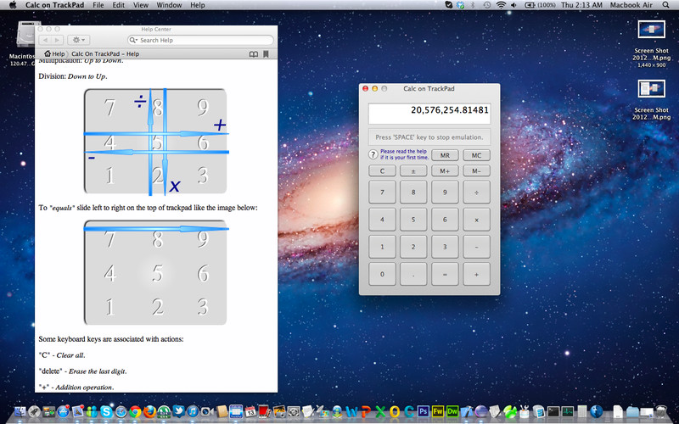Click the MR memory recall button
The image size is (679, 424).
click(x=445, y=155)
